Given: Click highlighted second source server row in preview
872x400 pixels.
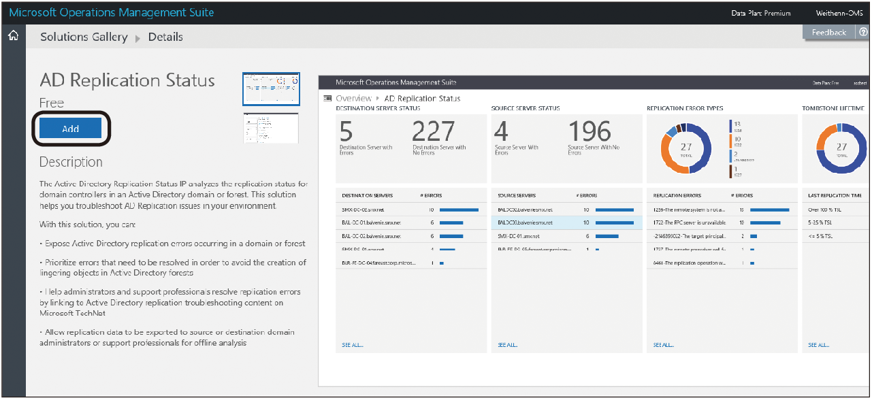Looking at the screenshot, I should point(566,222).
